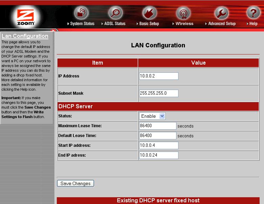Click the Subnet Mask row label
Image resolution: width=264 pixels, height=204 pixels.
click(x=71, y=93)
